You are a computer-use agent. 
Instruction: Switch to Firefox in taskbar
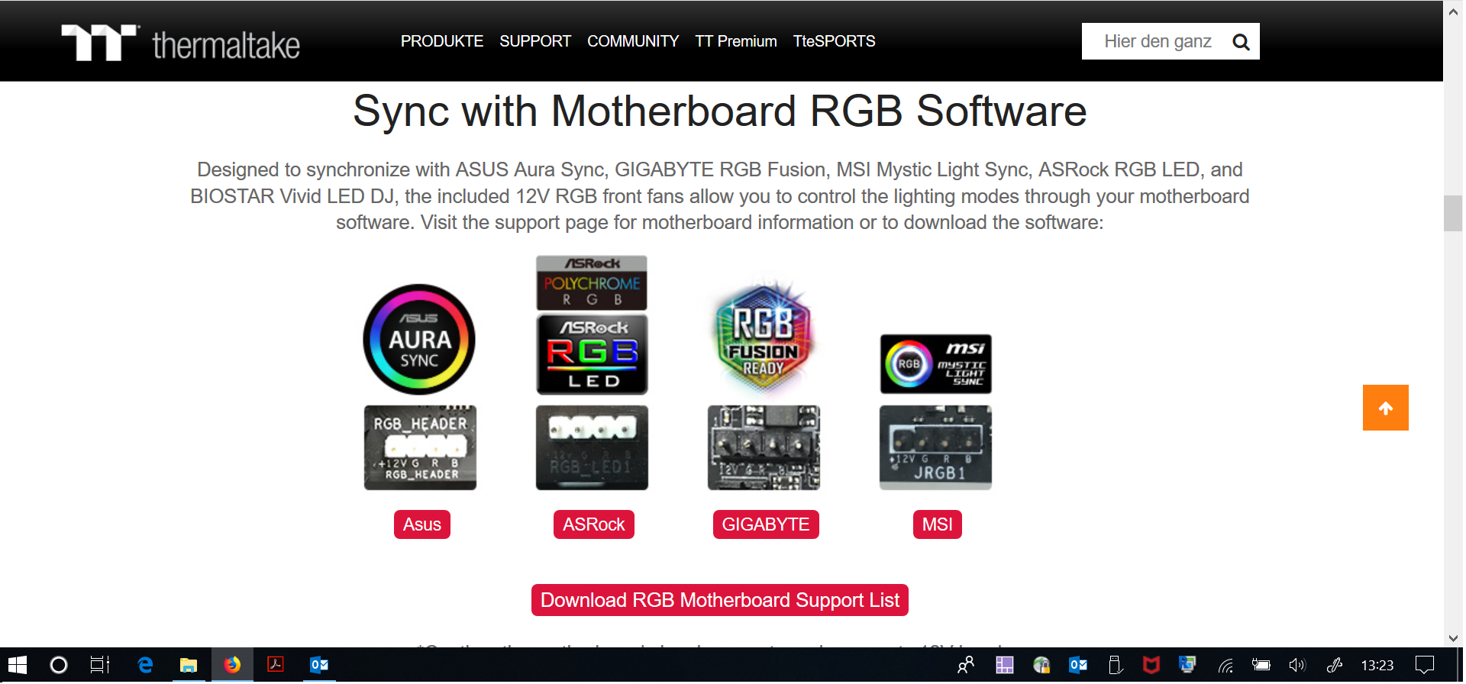click(x=232, y=665)
